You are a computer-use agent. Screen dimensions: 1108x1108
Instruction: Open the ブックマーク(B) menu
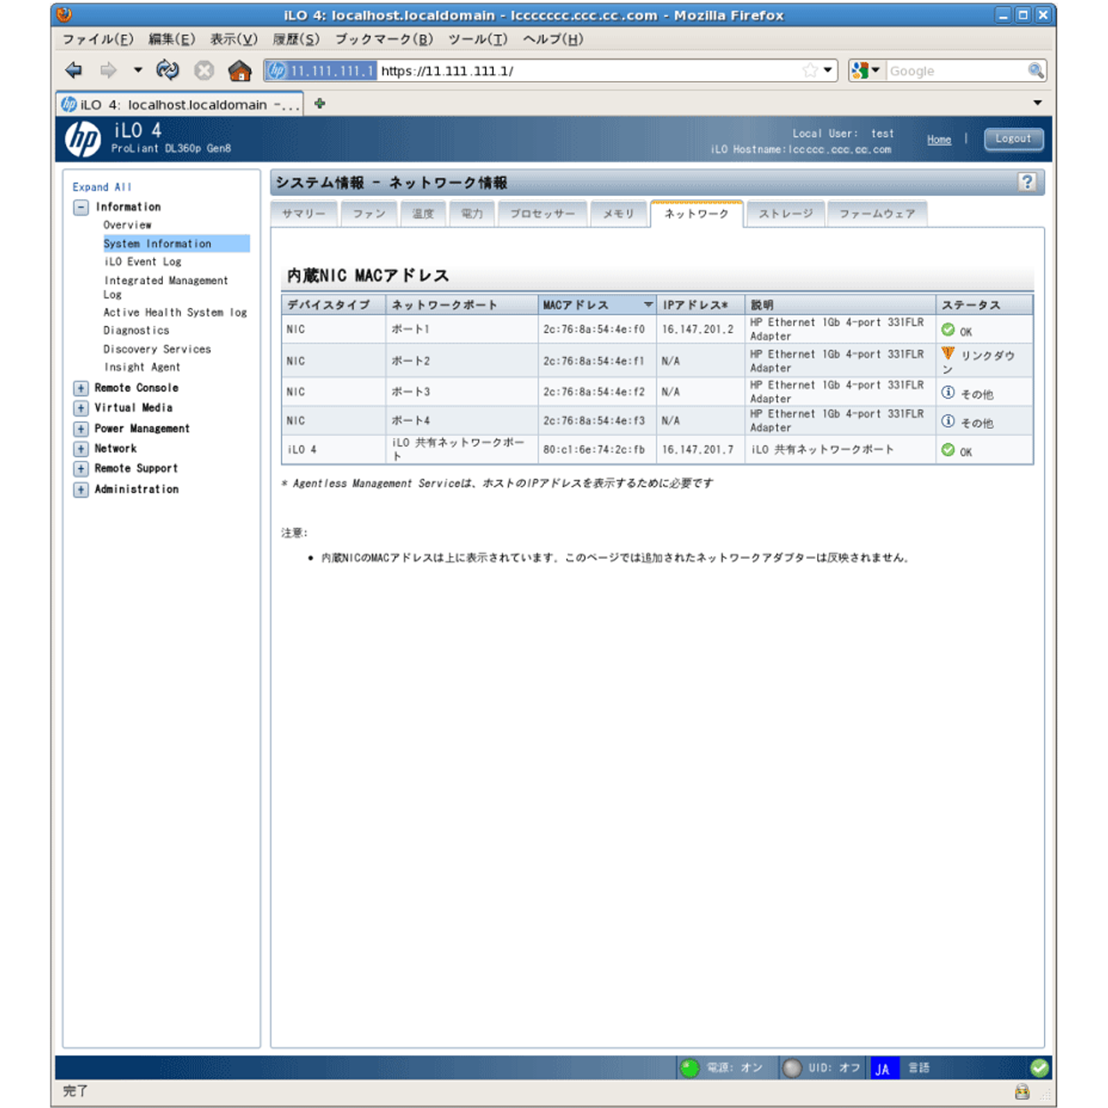click(x=384, y=39)
